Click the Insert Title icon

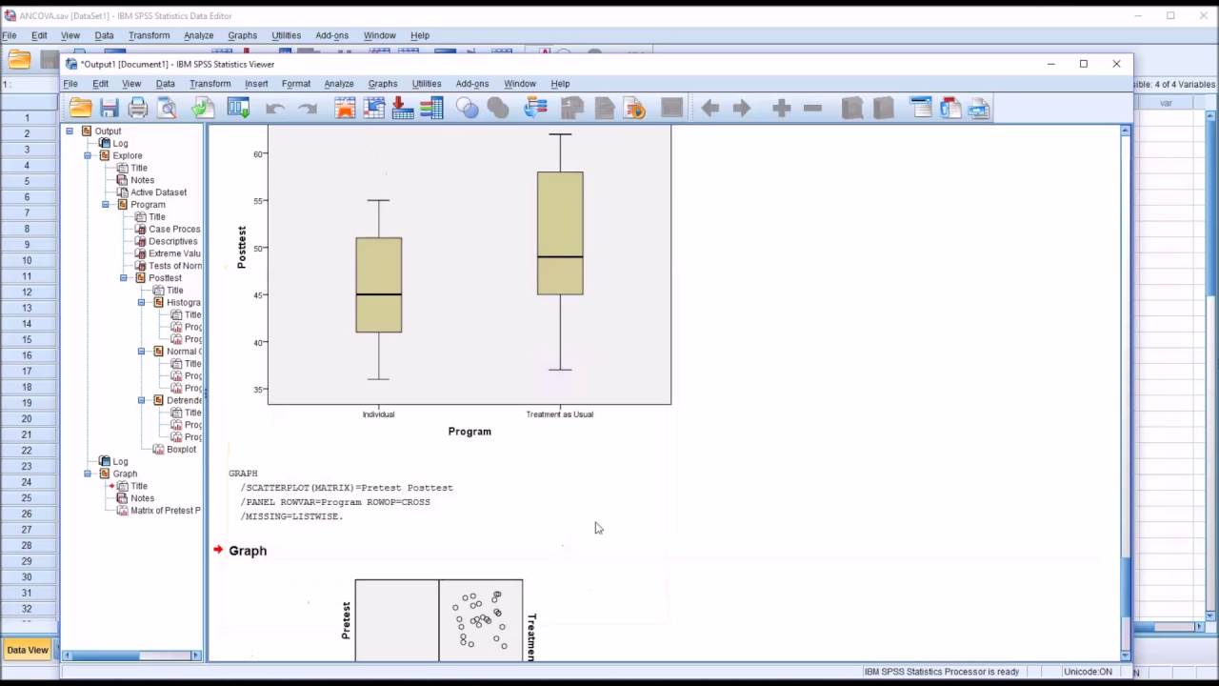click(950, 109)
